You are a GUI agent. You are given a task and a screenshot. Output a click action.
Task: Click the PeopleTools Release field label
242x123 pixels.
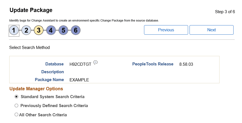153,64
